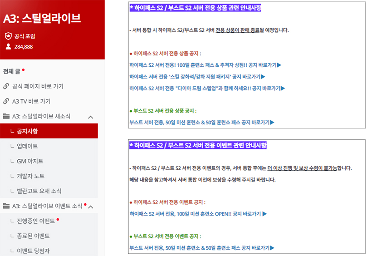This screenshot has height=256, width=368.
Task: Open A3 TV 바로 가기 link
Action: coord(31,101)
